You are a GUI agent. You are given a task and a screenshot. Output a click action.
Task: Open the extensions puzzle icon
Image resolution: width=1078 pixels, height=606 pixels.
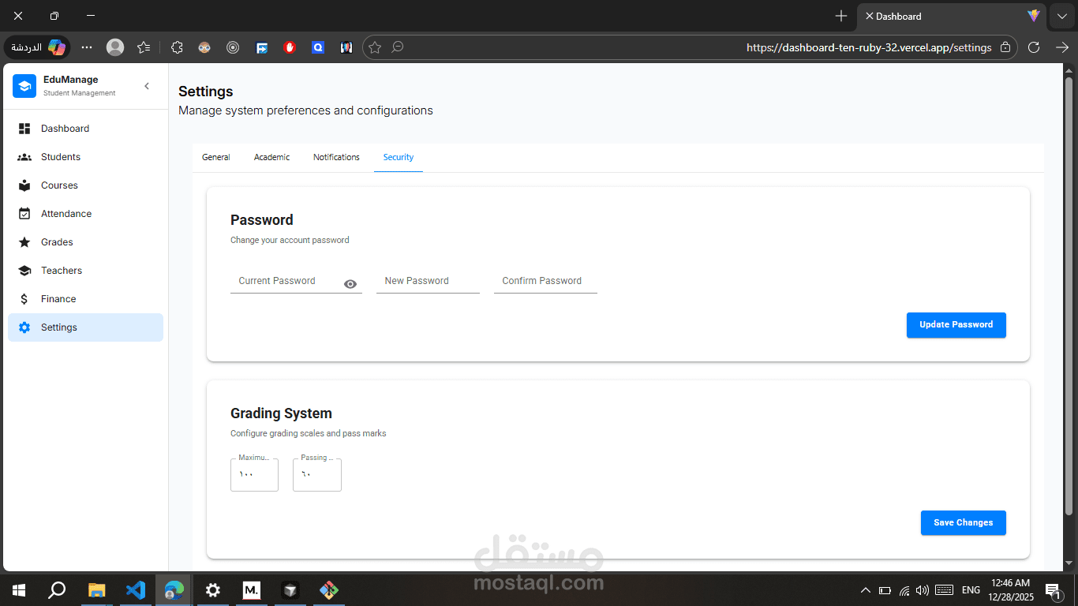177,47
